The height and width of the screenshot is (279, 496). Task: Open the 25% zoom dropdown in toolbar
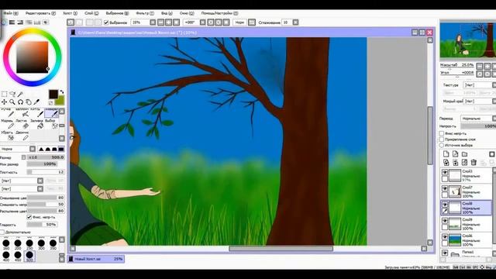153,22
